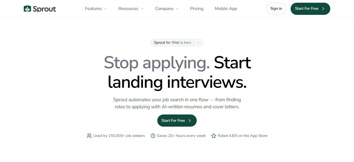Click the Sign in button
Image resolution: width=354 pixels, height=162 pixels.
pyautogui.click(x=276, y=9)
